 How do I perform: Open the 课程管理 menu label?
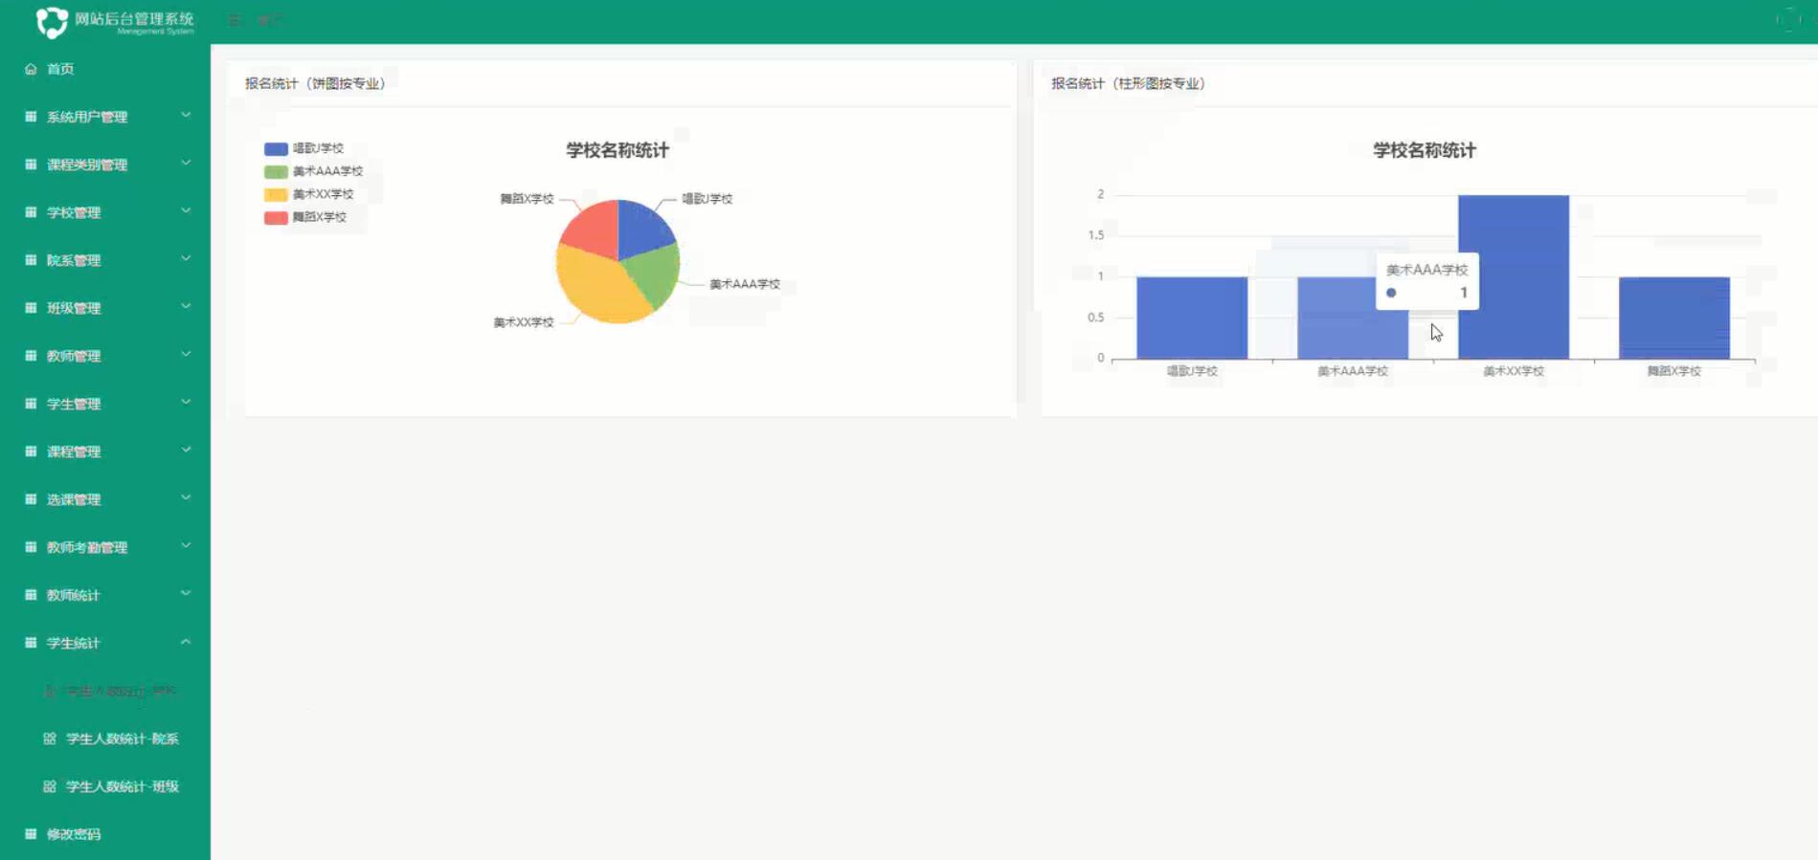pyautogui.click(x=74, y=452)
